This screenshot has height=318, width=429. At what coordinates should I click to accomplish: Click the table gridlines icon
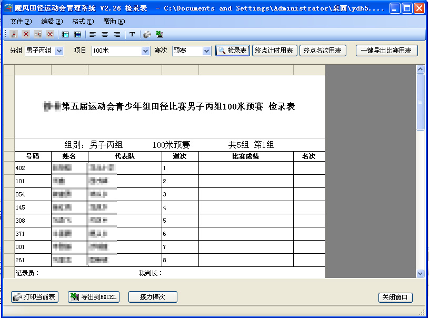coord(77,34)
